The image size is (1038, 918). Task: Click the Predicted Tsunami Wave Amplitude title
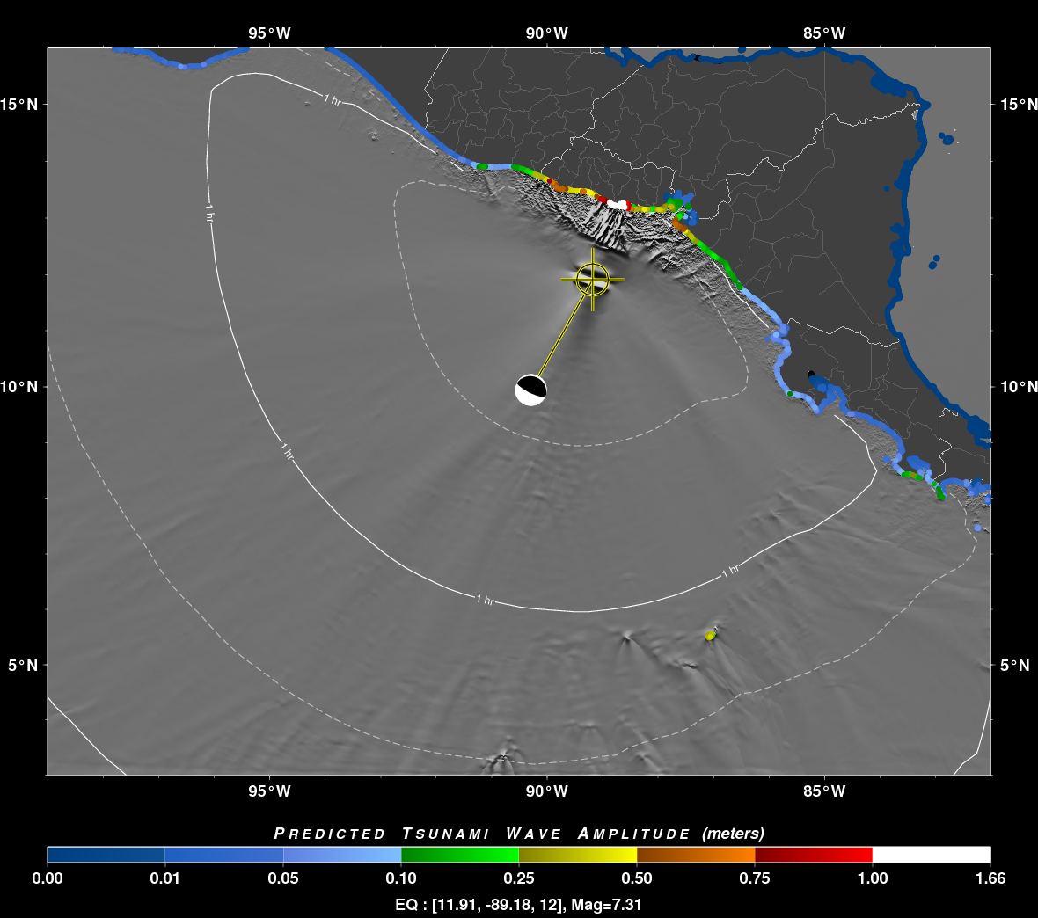[x=519, y=834]
